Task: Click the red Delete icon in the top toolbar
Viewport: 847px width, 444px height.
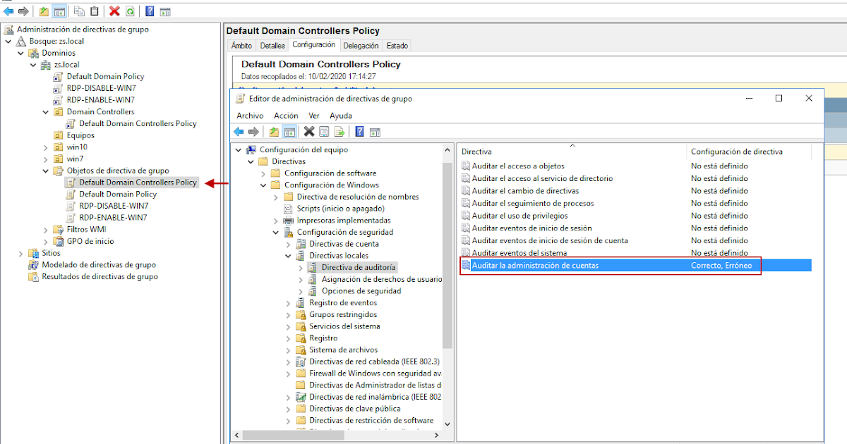Action: 115,11
